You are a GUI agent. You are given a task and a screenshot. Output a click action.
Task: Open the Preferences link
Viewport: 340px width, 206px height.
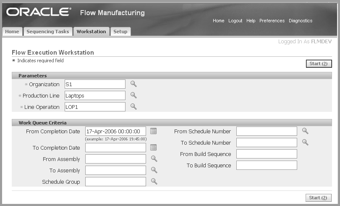pyautogui.click(x=272, y=21)
